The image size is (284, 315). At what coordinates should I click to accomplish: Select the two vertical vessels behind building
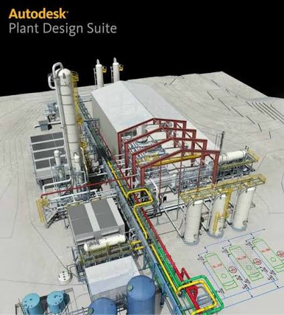(108, 74)
